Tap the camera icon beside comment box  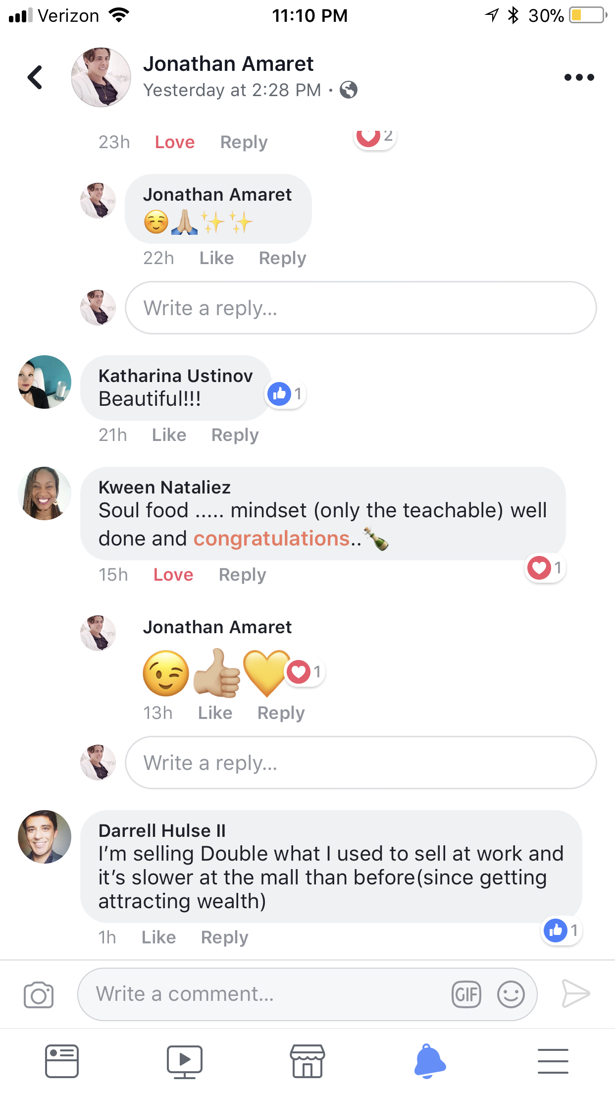click(x=39, y=994)
